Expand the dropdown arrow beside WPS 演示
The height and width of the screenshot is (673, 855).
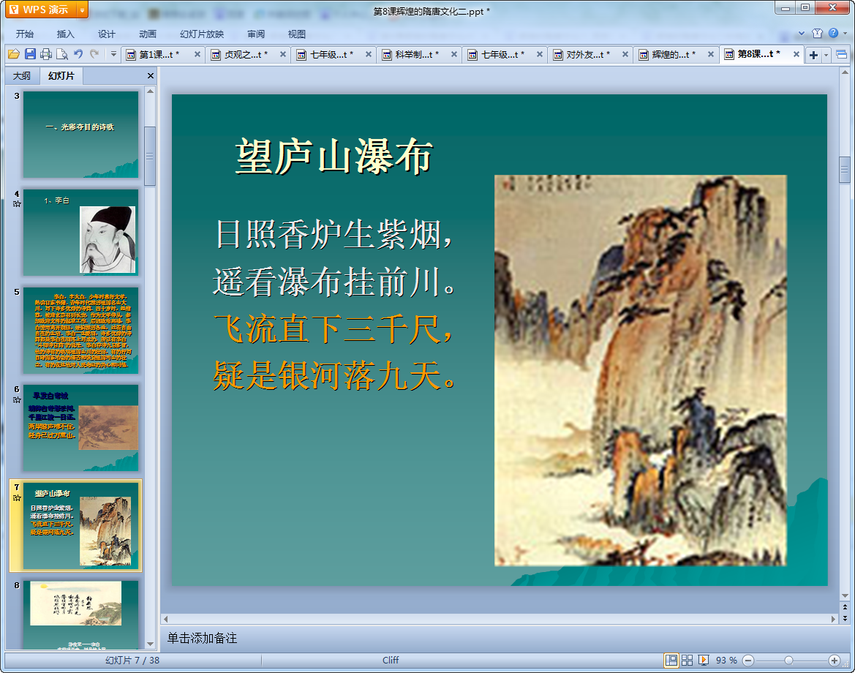[83, 10]
